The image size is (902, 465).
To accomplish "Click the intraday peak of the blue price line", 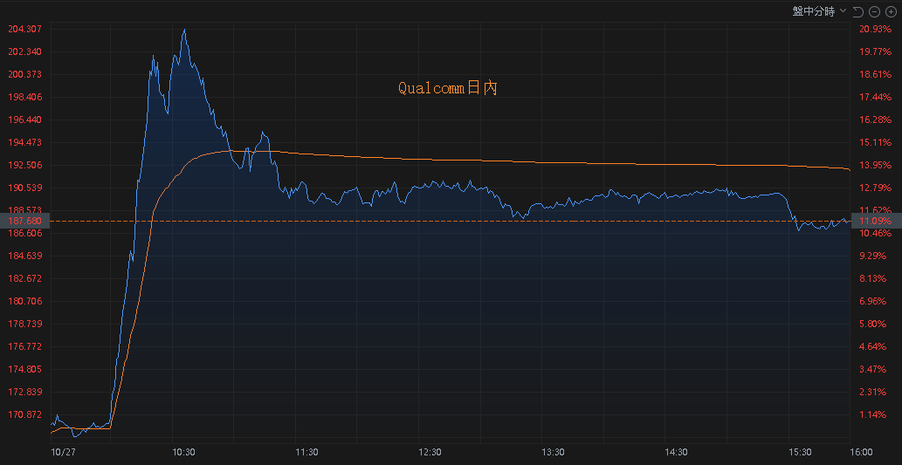I will [x=184, y=30].
